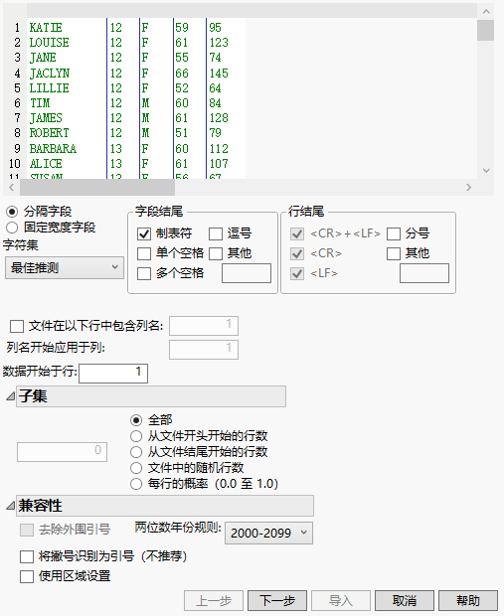The image size is (504, 616).
Task: Enable 其他 under 字段结尾
Action: (x=216, y=253)
